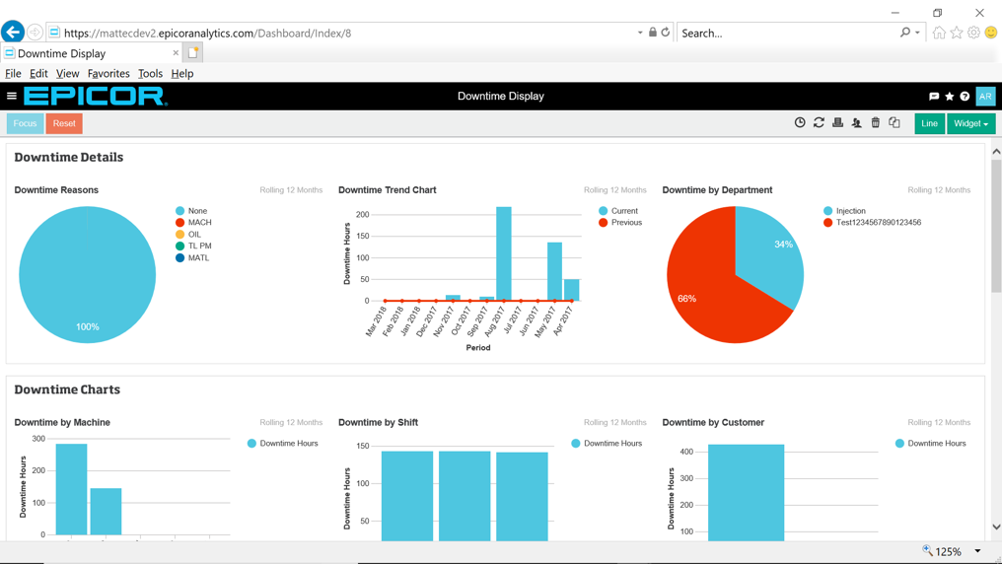Image resolution: width=1002 pixels, height=564 pixels.
Task: Click the clock schedule icon
Action: click(x=800, y=122)
